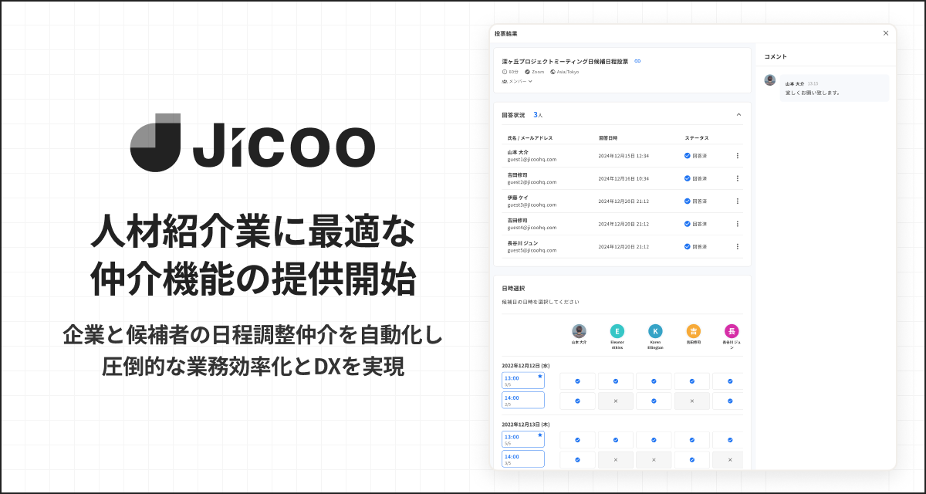Toggle Eleanor Atkins X cell for December 12 14:00
This screenshot has width=926, height=494.
pyautogui.click(x=616, y=401)
